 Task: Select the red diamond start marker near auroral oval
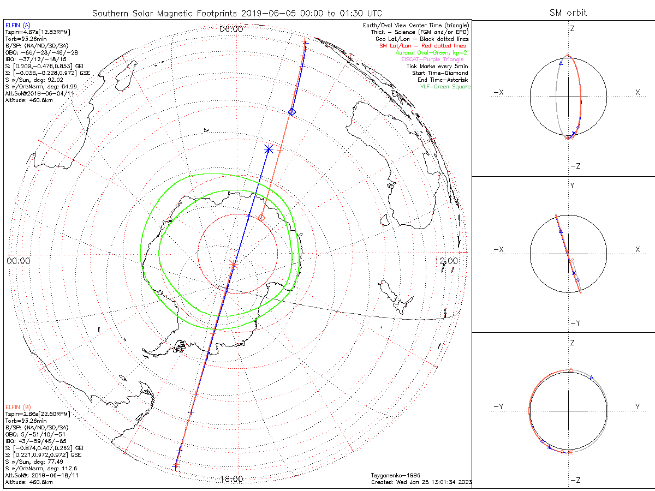[261, 218]
